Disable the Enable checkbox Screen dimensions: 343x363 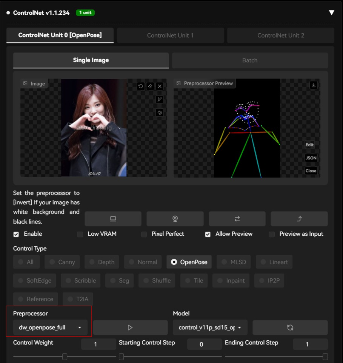pyautogui.click(x=16, y=234)
